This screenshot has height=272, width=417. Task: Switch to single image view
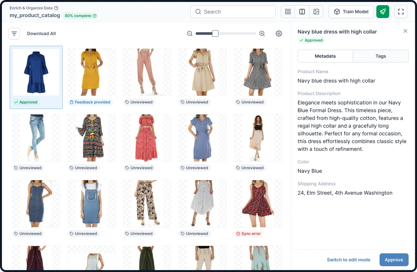pyautogui.click(x=316, y=12)
